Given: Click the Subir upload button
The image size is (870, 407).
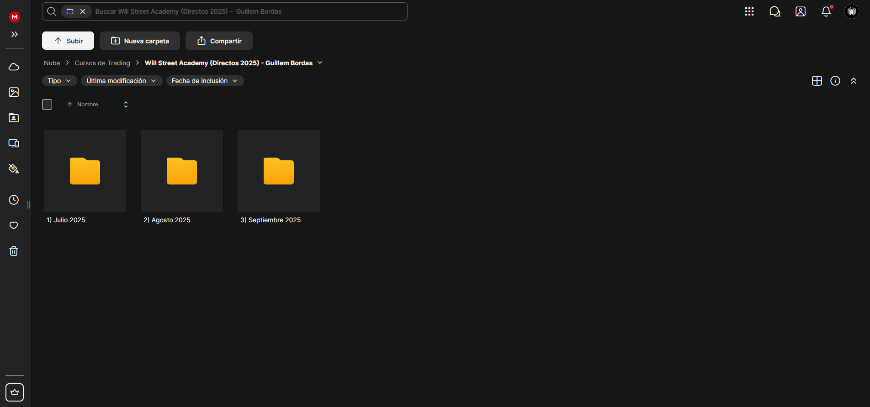Looking at the screenshot, I should [x=68, y=41].
